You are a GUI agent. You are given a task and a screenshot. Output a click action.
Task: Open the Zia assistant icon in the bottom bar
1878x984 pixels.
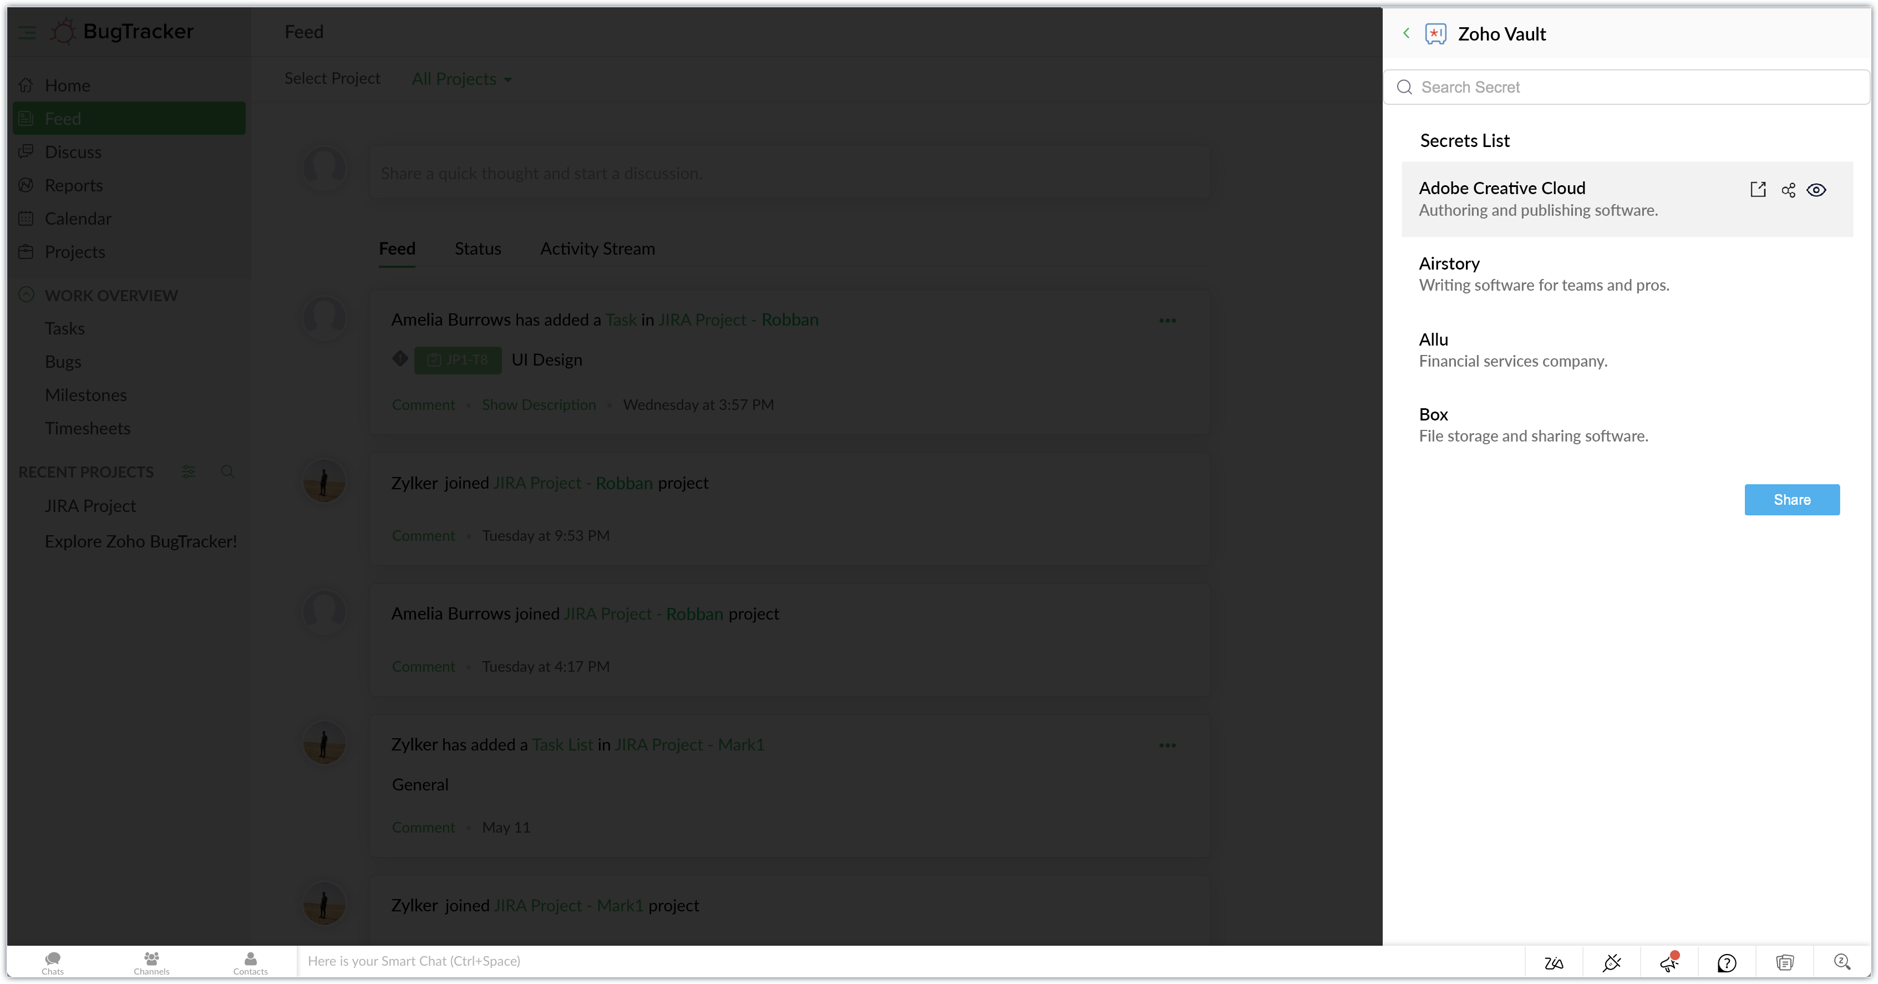pos(1554,963)
